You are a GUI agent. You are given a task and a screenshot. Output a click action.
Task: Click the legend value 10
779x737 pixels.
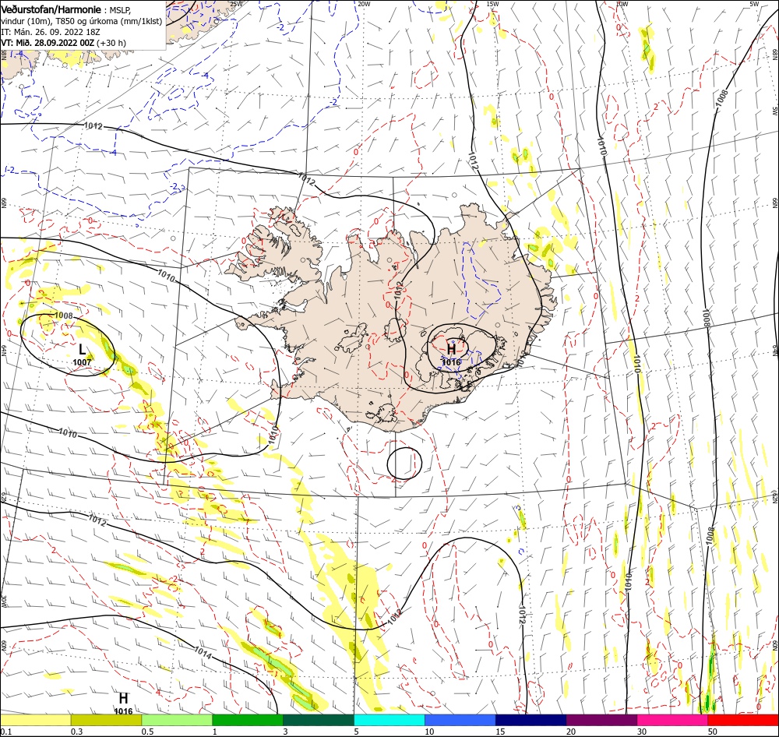pos(429,732)
